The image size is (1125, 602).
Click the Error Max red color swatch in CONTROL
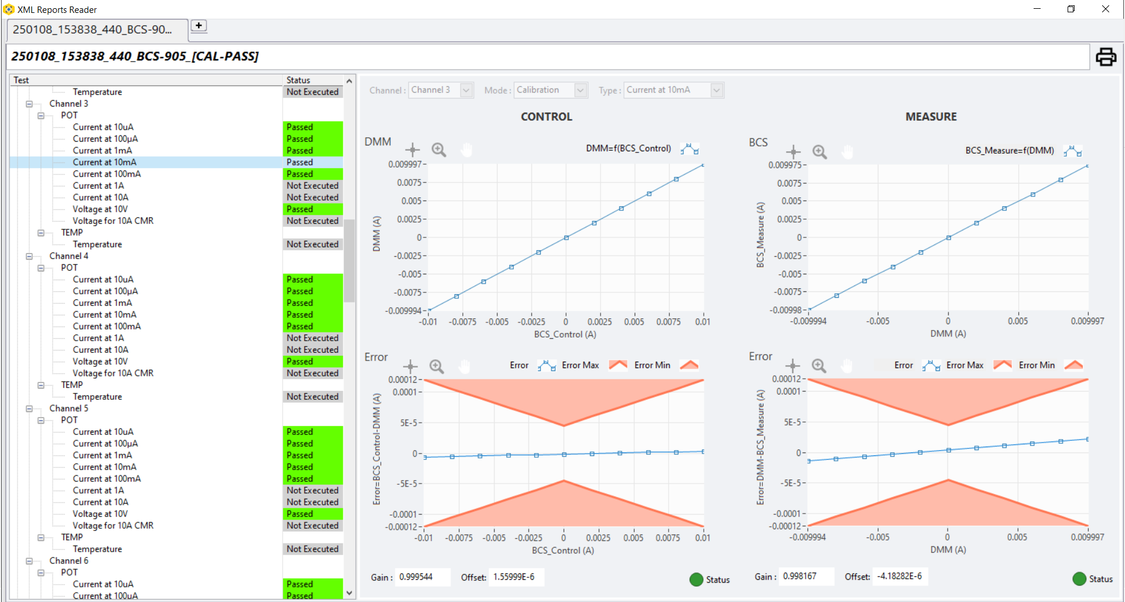[618, 365]
